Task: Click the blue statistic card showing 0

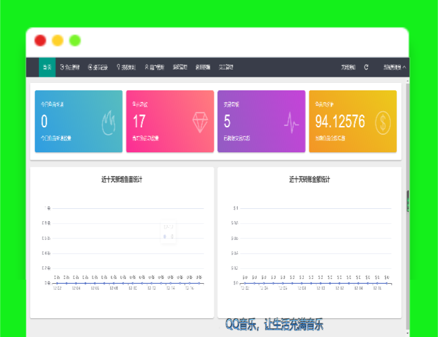Action: (x=78, y=121)
